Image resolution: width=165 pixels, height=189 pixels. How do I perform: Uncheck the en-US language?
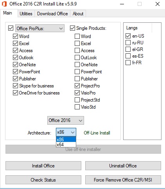click(128, 36)
